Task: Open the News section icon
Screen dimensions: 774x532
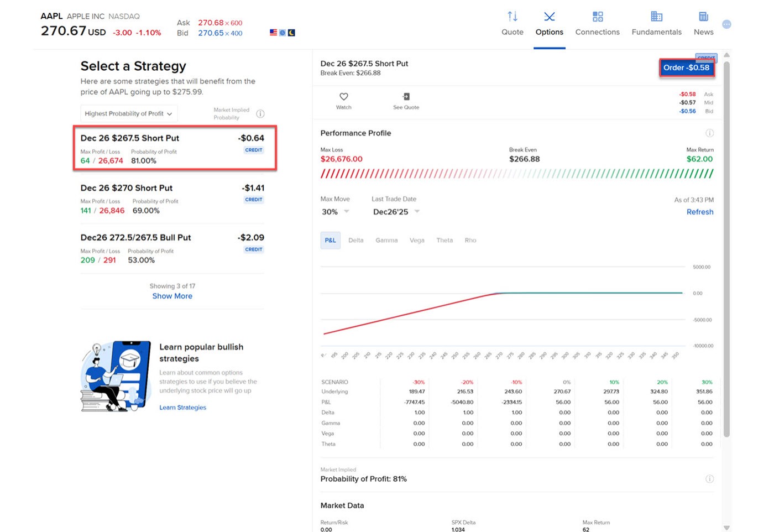Action: (703, 17)
